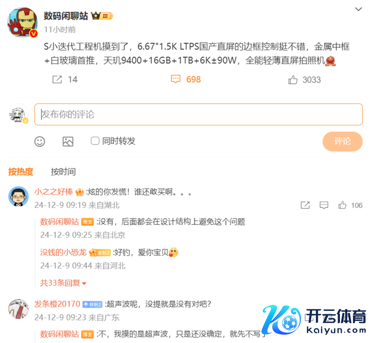Screen dimensions: 372x343
Task: Open comments via the orange 698 comment icon
Action: pos(176,79)
